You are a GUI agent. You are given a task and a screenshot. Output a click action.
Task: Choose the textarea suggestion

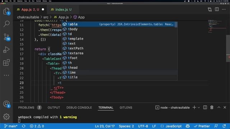(x=119, y=53)
